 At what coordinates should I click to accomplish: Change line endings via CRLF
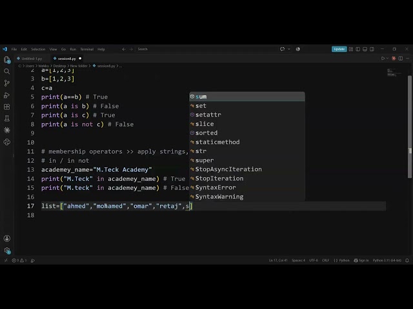pos(325,260)
